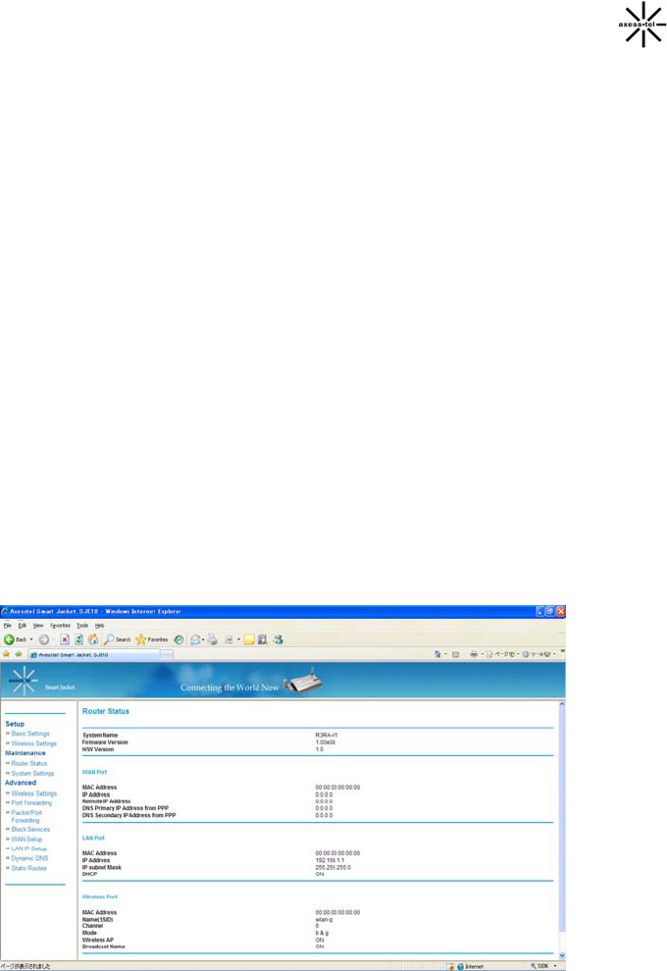Open the Japanese Tools menu dropdown
The height and width of the screenshot is (971, 667).
pyautogui.click(x=539, y=654)
